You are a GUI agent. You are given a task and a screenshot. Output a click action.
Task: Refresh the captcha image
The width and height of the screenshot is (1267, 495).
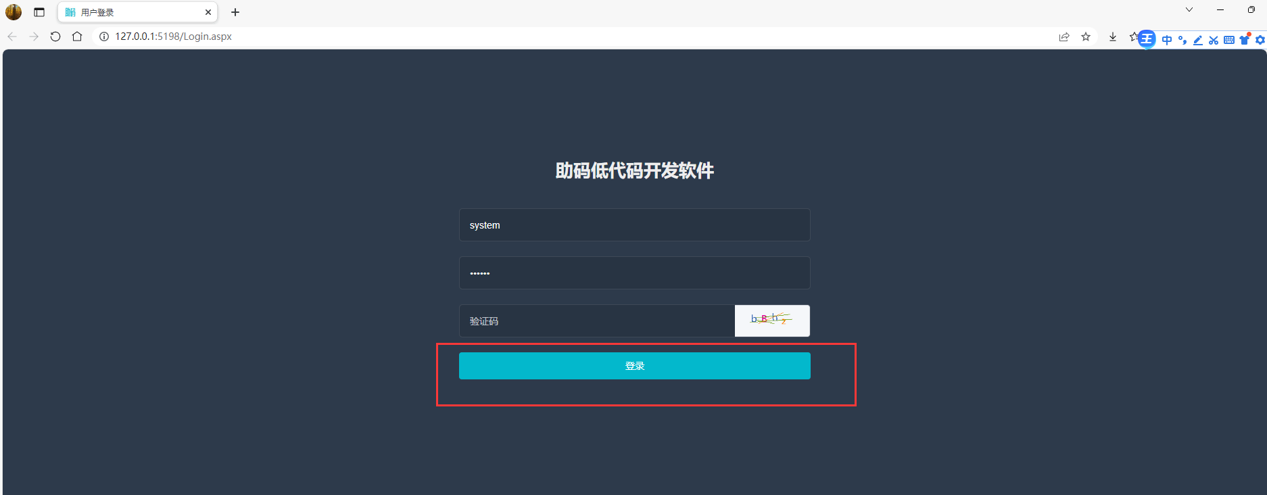pyautogui.click(x=771, y=321)
